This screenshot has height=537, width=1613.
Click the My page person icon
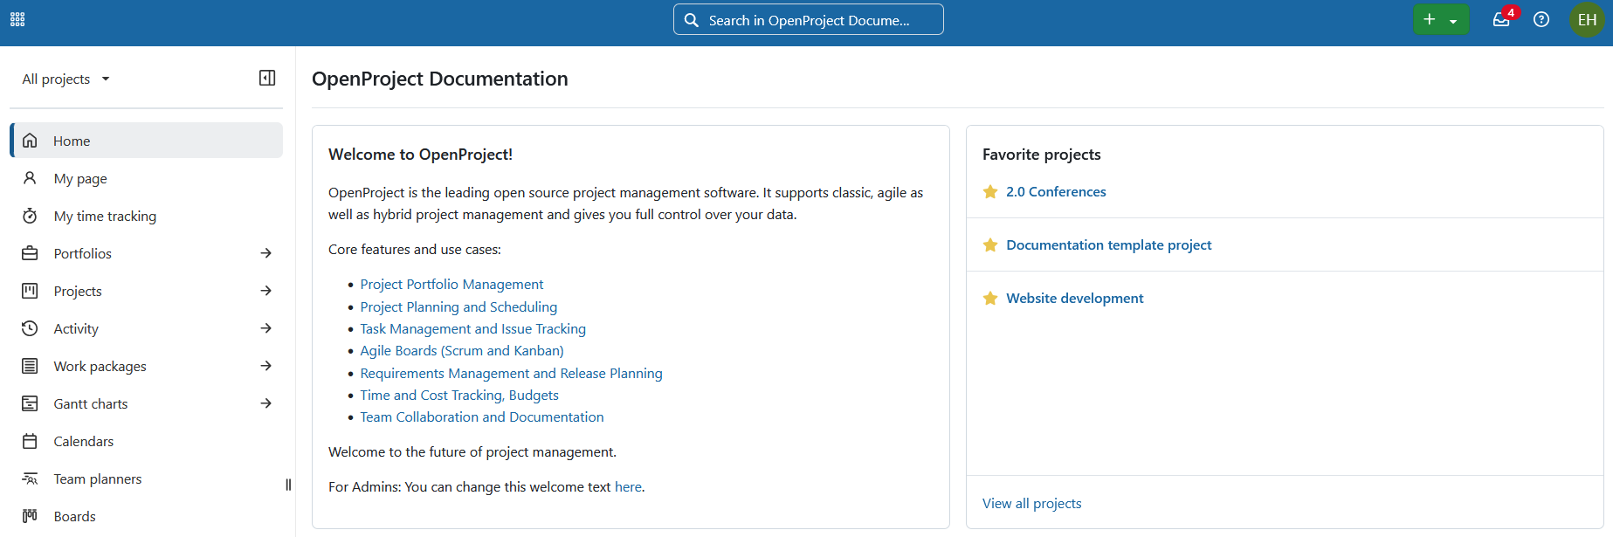30,178
